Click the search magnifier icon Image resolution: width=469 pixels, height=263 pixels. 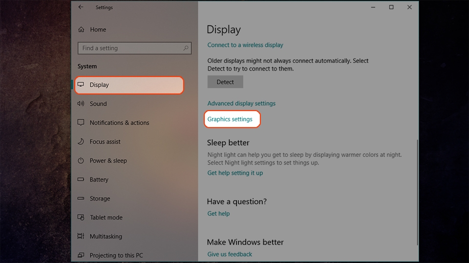coord(186,48)
